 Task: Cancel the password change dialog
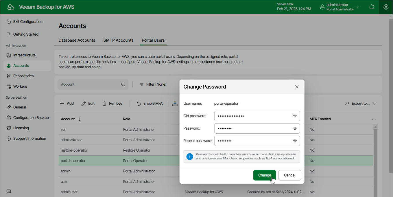[x=289, y=175]
